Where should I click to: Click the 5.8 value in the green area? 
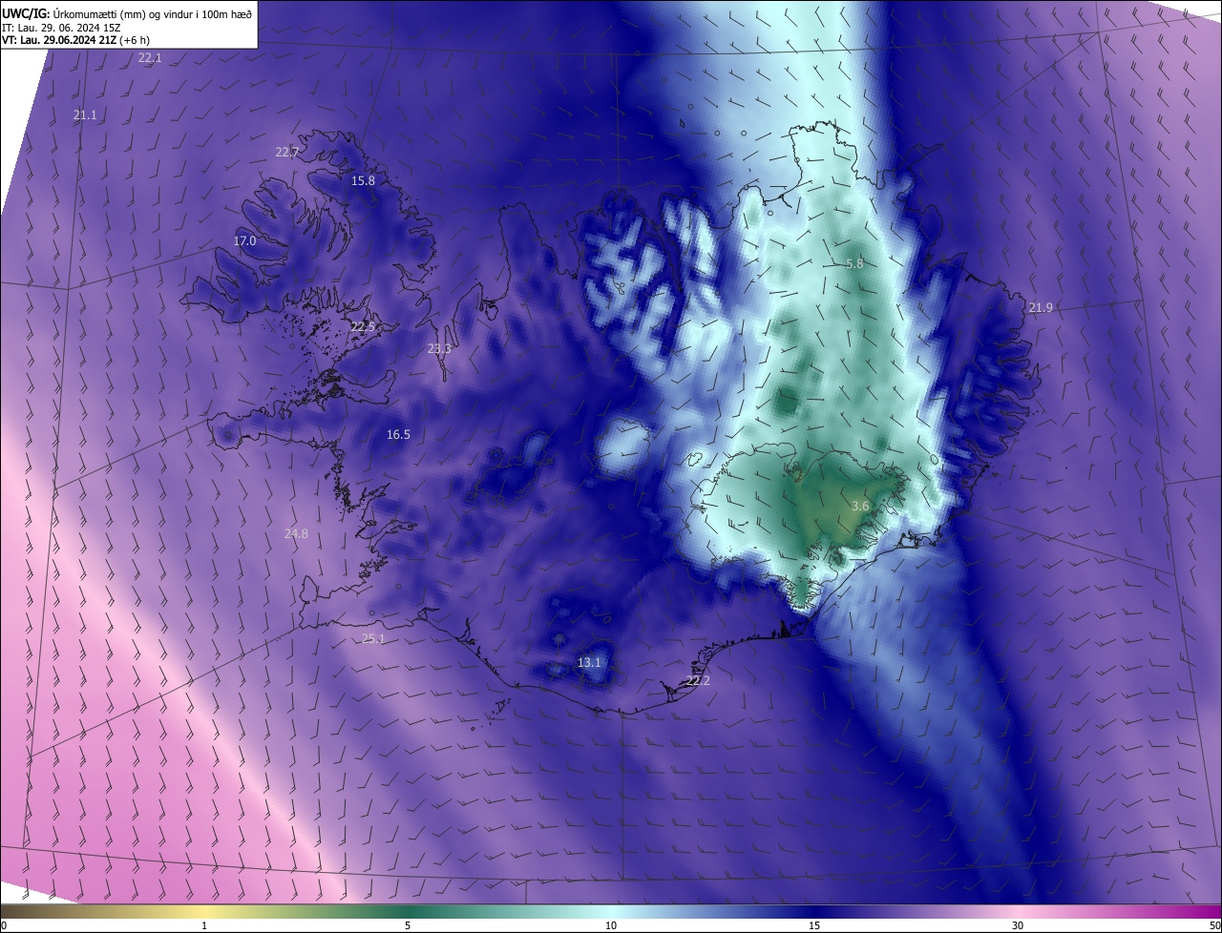click(854, 264)
